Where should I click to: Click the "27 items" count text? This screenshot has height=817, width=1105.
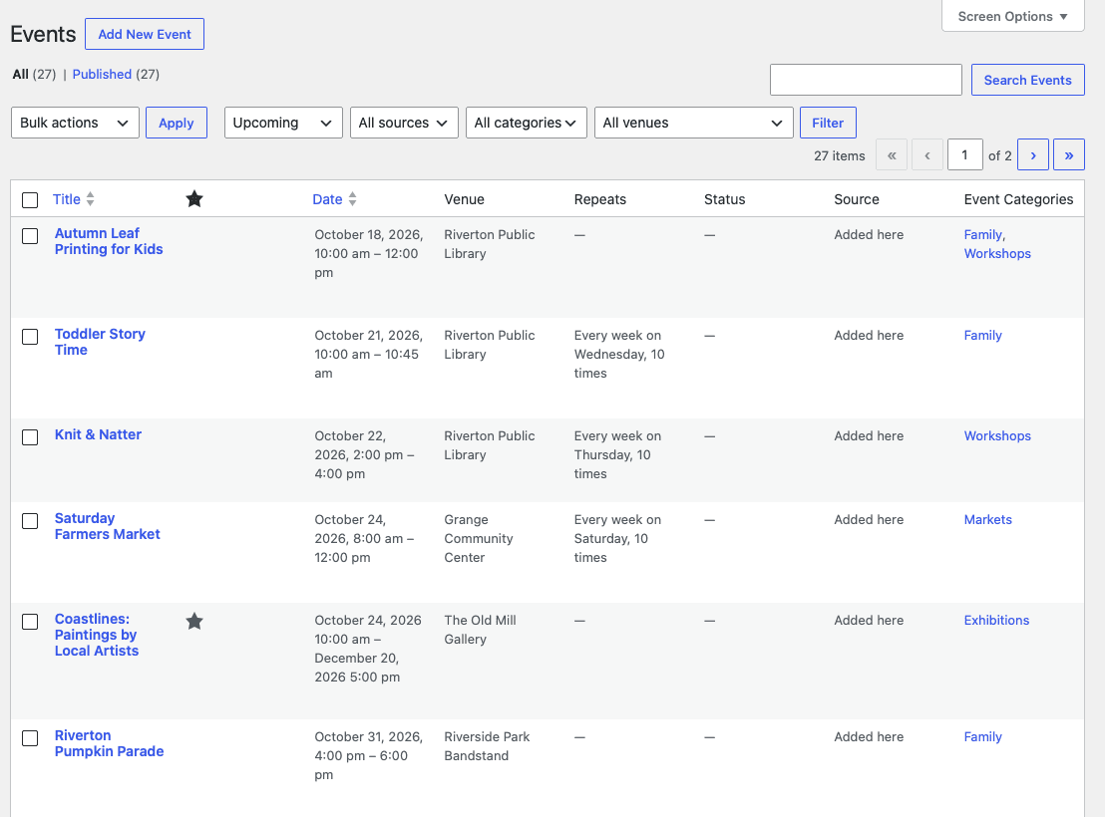(840, 155)
